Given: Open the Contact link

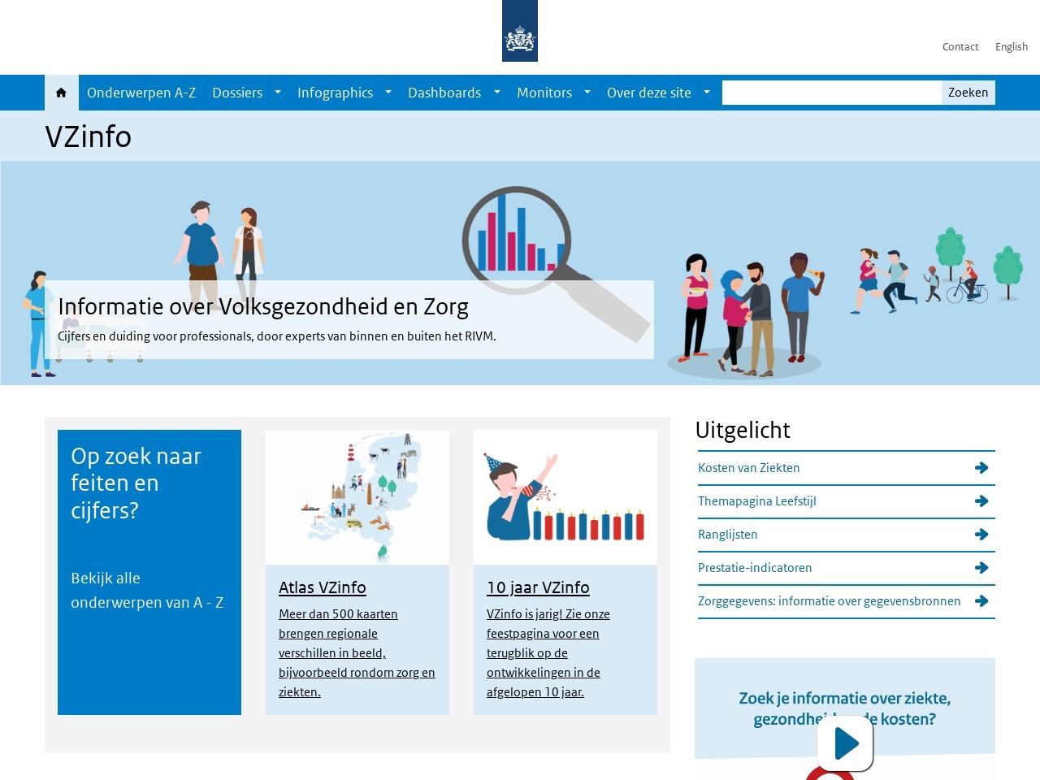Looking at the screenshot, I should click(960, 47).
